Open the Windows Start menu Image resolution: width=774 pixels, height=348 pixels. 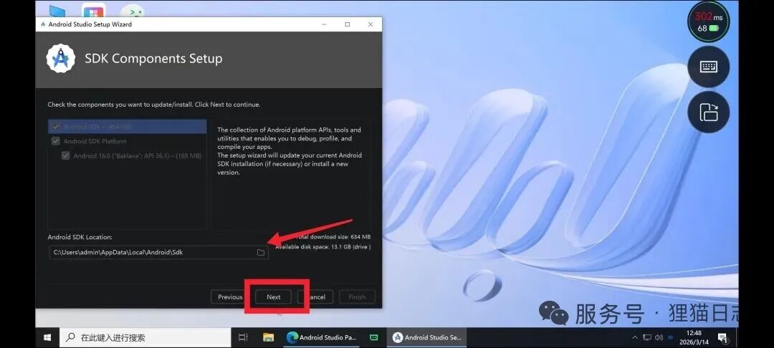click(x=47, y=338)
